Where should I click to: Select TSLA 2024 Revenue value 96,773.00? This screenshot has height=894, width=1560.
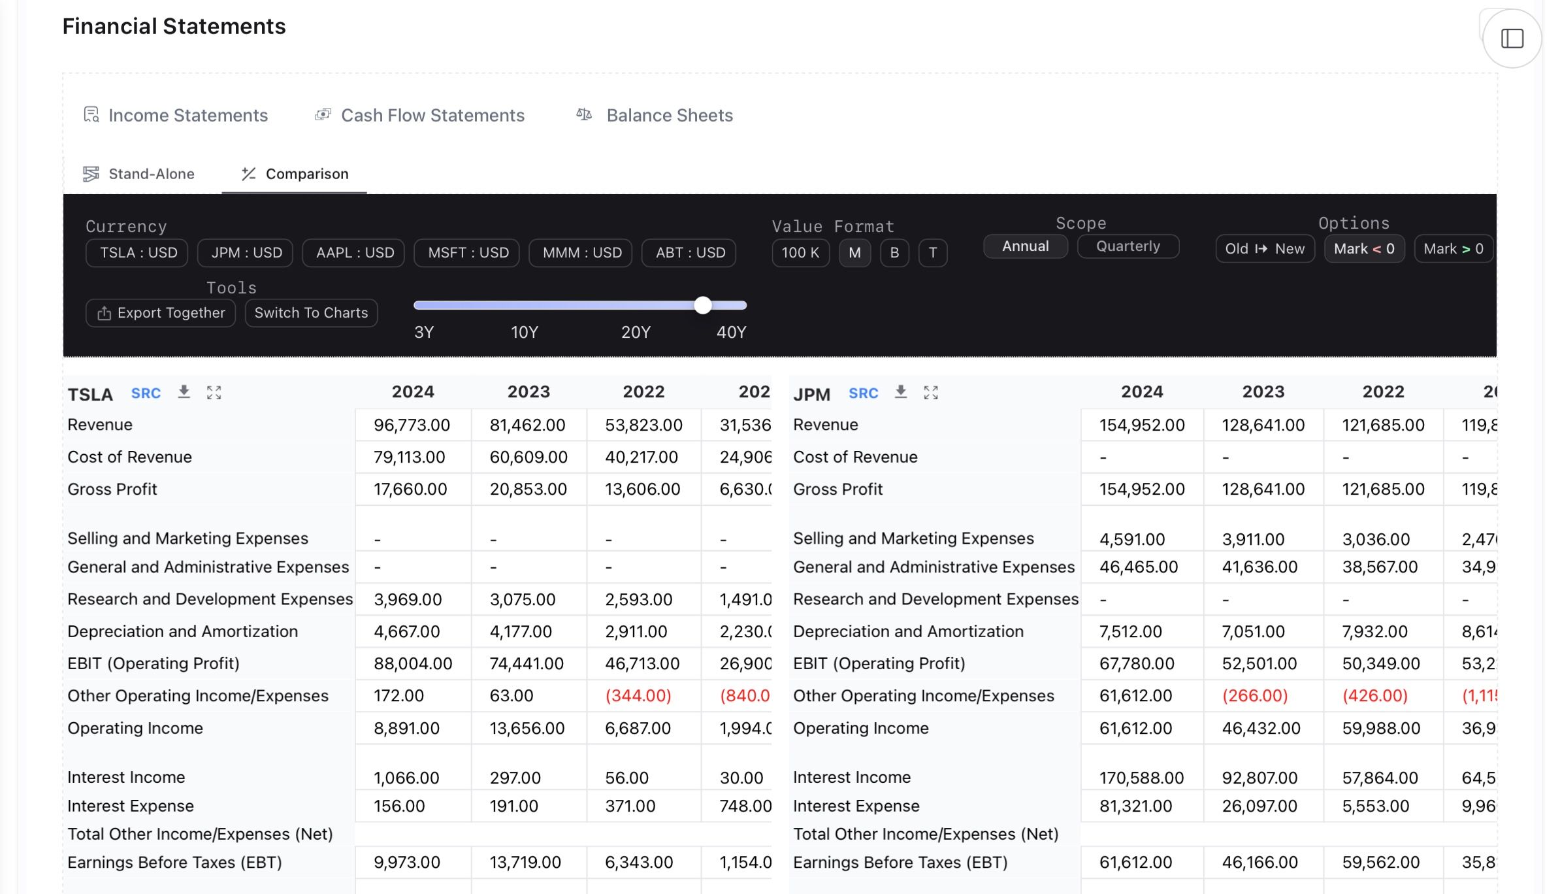pyautogui.click(x=412, y=425)
